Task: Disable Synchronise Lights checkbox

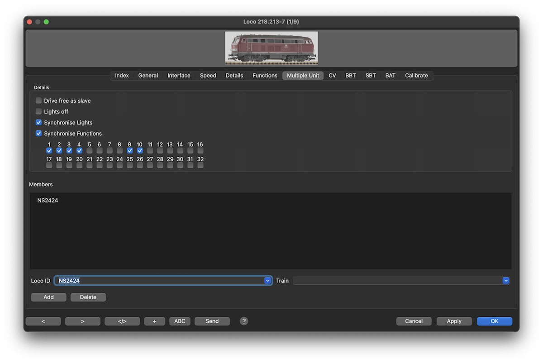Action: point(39,123)
